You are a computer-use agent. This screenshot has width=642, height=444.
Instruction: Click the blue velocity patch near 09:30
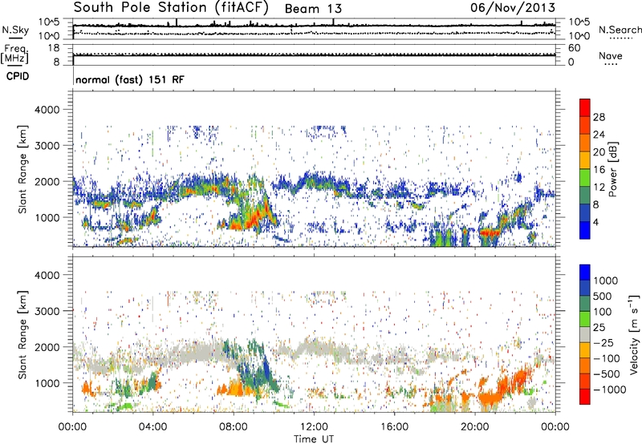[267, 368]
